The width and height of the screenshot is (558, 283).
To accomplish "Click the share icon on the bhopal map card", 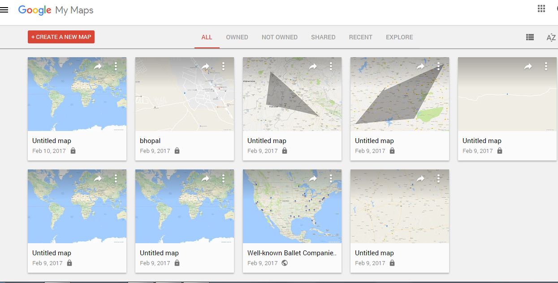I will (206, 66).
